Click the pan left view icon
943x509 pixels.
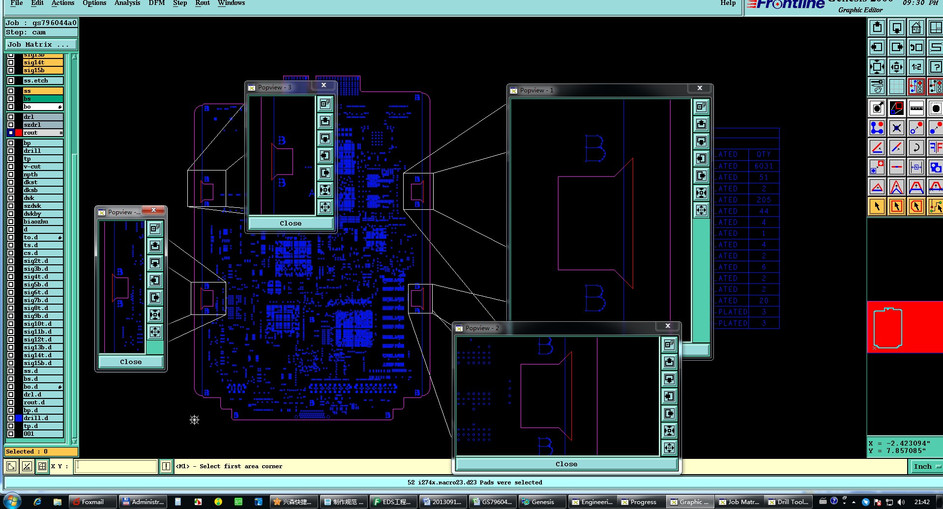click(x=877, y=47)
